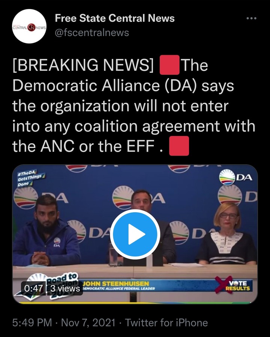
Task: Tap the 0:47 video duration badge
Action: click(x=33, y=288)
